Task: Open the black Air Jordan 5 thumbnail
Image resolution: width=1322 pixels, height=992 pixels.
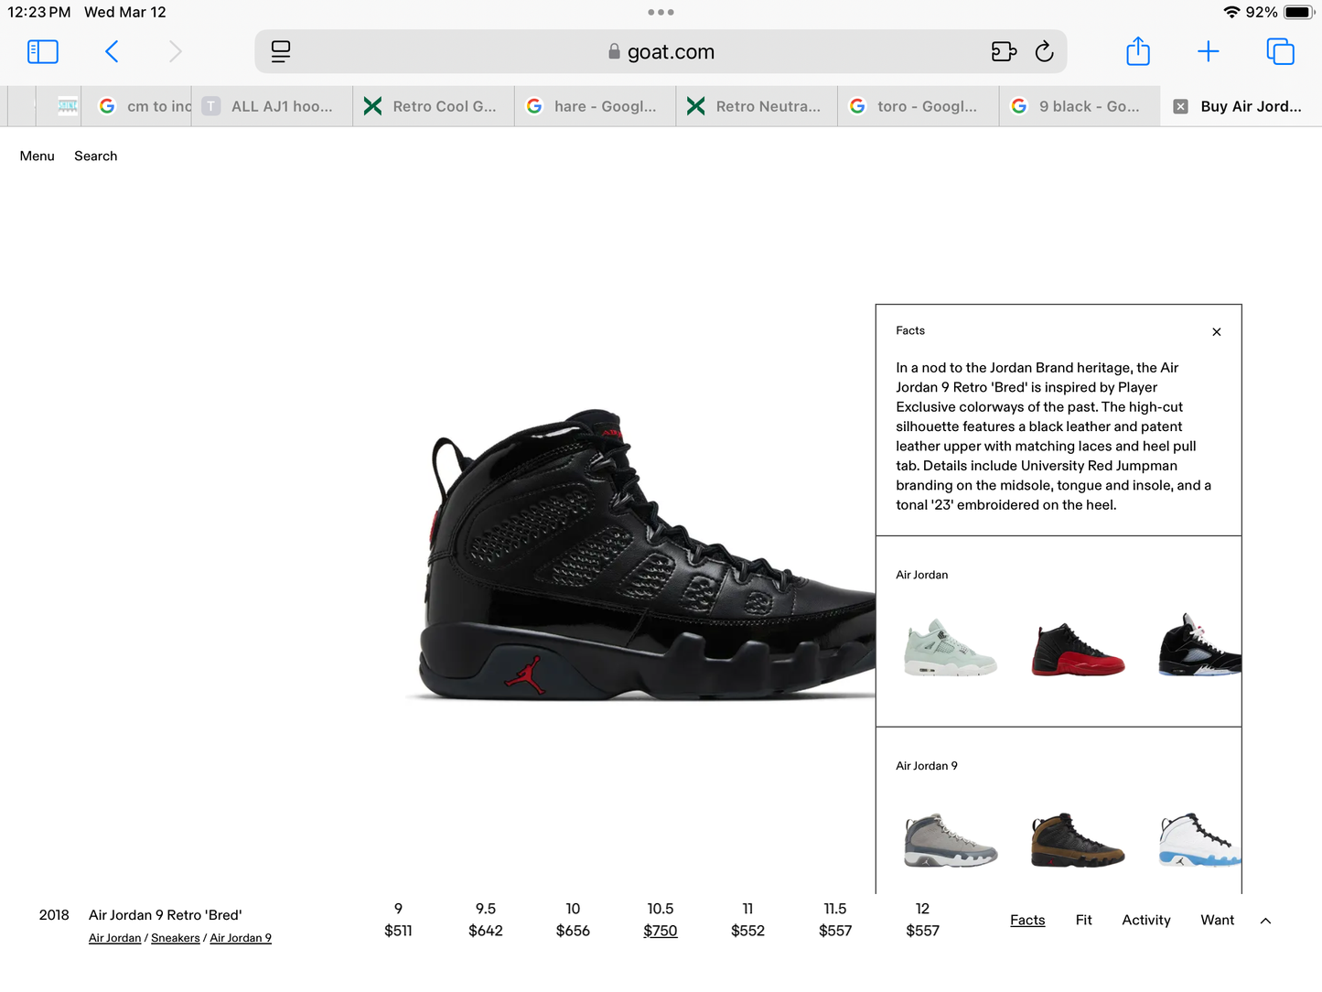Action: click(1200, 645)
